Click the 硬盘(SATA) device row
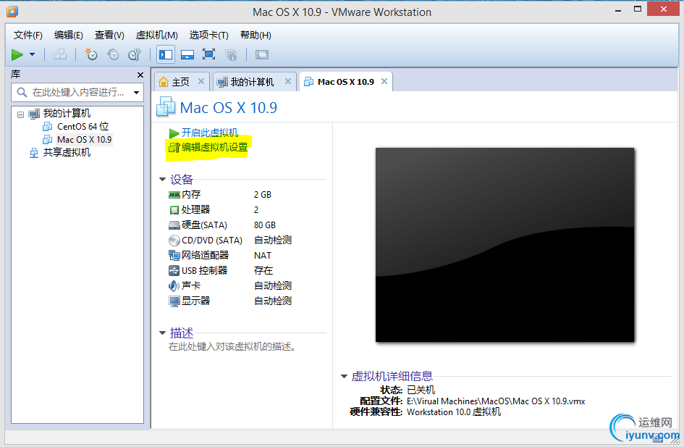Viewport: 684px width, 447px height. tap(230, 225)
